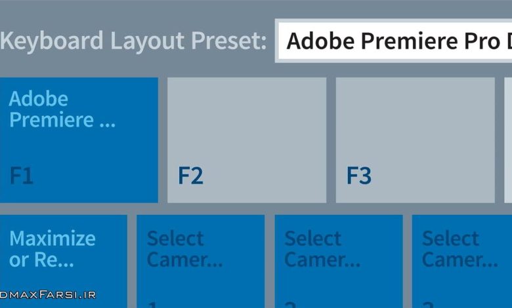Screen dimensions: 512x308
Task: Click the command text on the rightmost camera key
Action: (459, 248)
